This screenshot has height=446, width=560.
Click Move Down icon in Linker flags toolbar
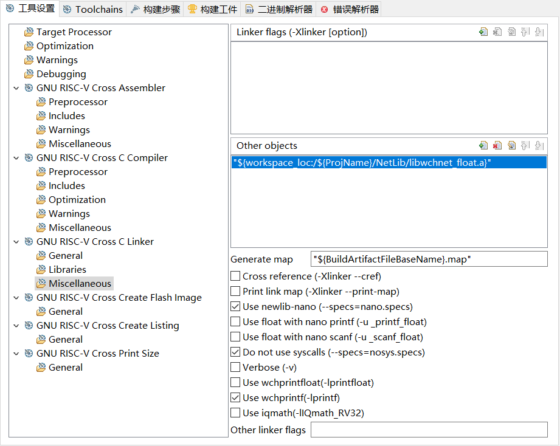pyautogui.click(x=539, y=32)
